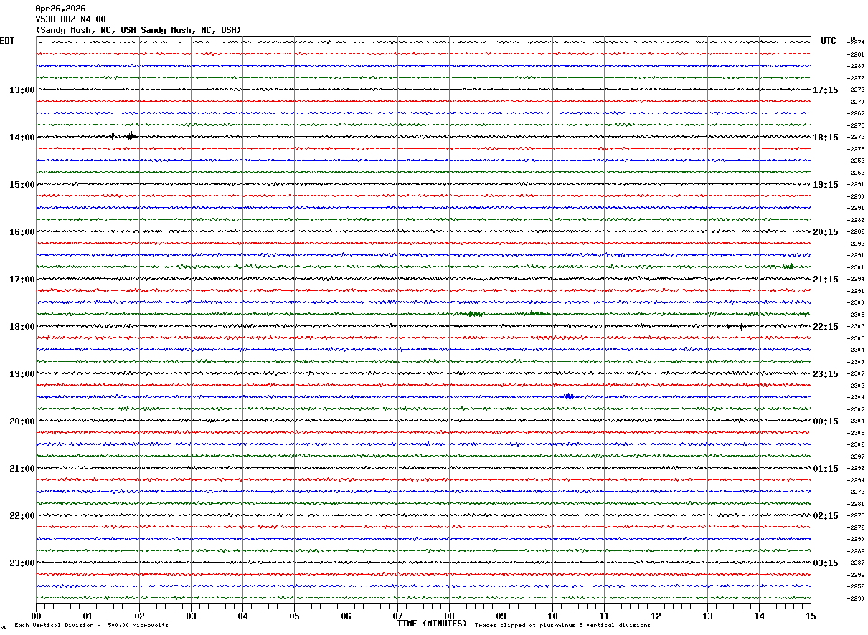Screen dimensions: 868x635
Task: Click the 00:15 UTC time label
Action: (826, 421)
